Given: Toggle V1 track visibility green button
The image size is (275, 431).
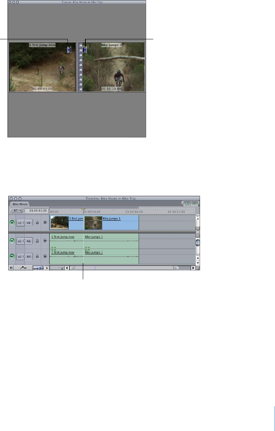Looking at the screenshot, I should [12, 222].
